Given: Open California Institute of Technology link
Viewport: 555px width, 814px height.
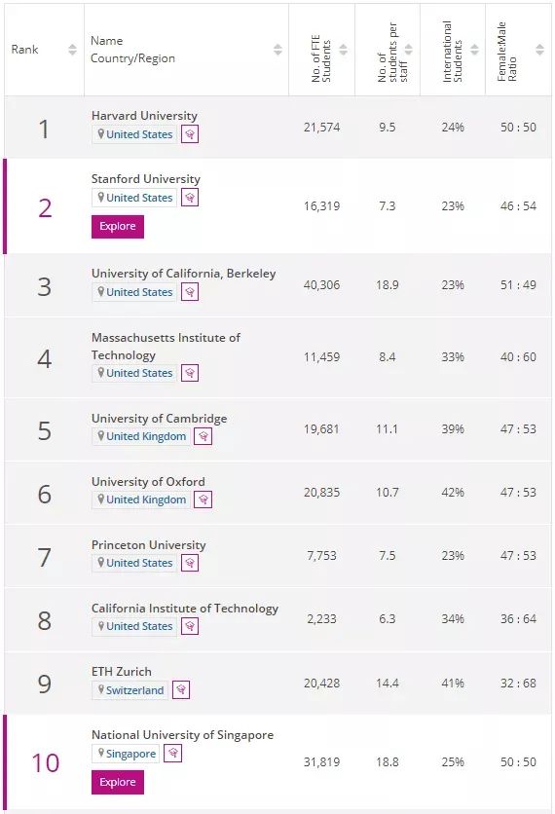Looking at the screenshot, I should 185,609.
